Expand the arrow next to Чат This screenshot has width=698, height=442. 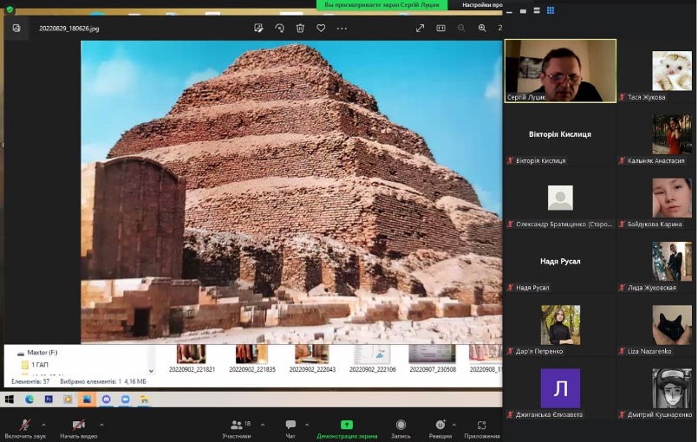point(307,425)
